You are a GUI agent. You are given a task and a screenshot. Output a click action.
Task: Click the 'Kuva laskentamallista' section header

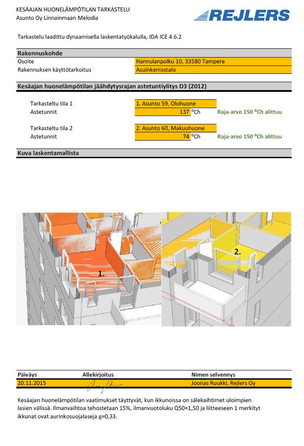click(x=154, y=153)
